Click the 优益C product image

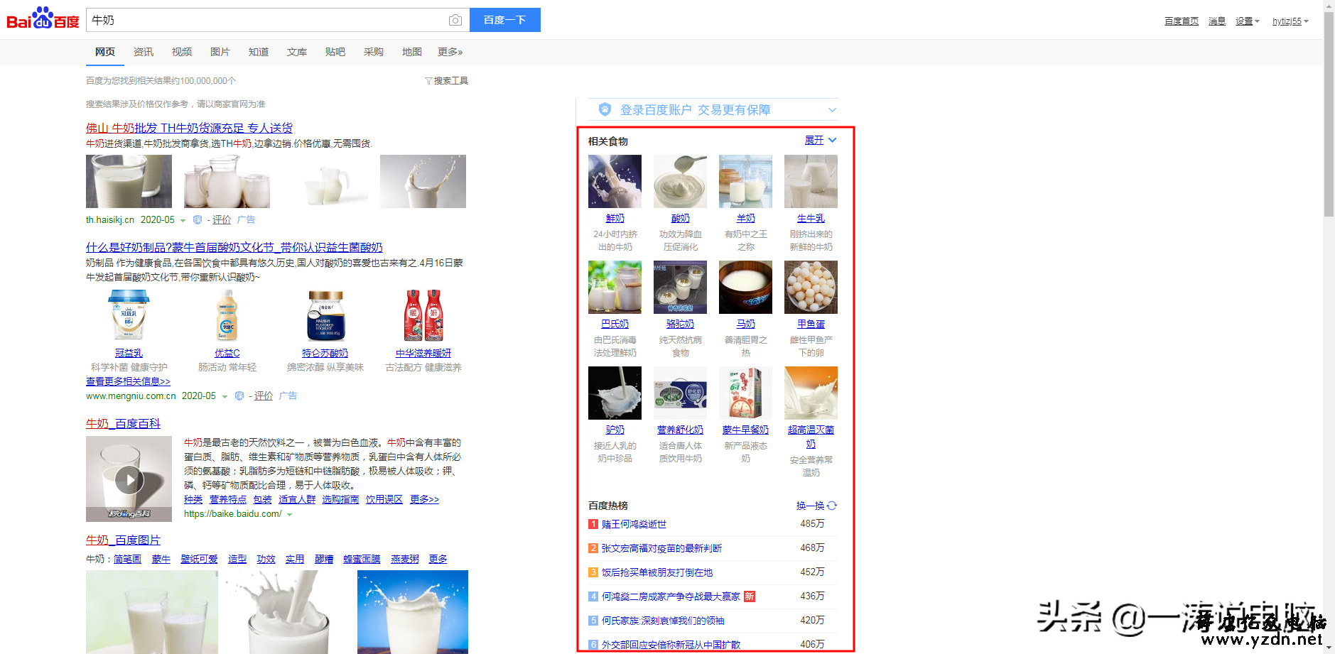coord(227,315)
